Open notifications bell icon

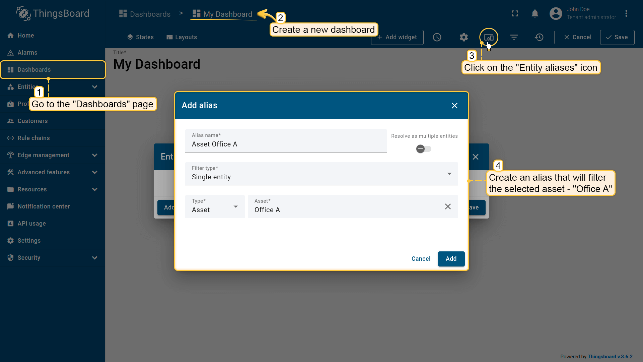coord(535,13)
